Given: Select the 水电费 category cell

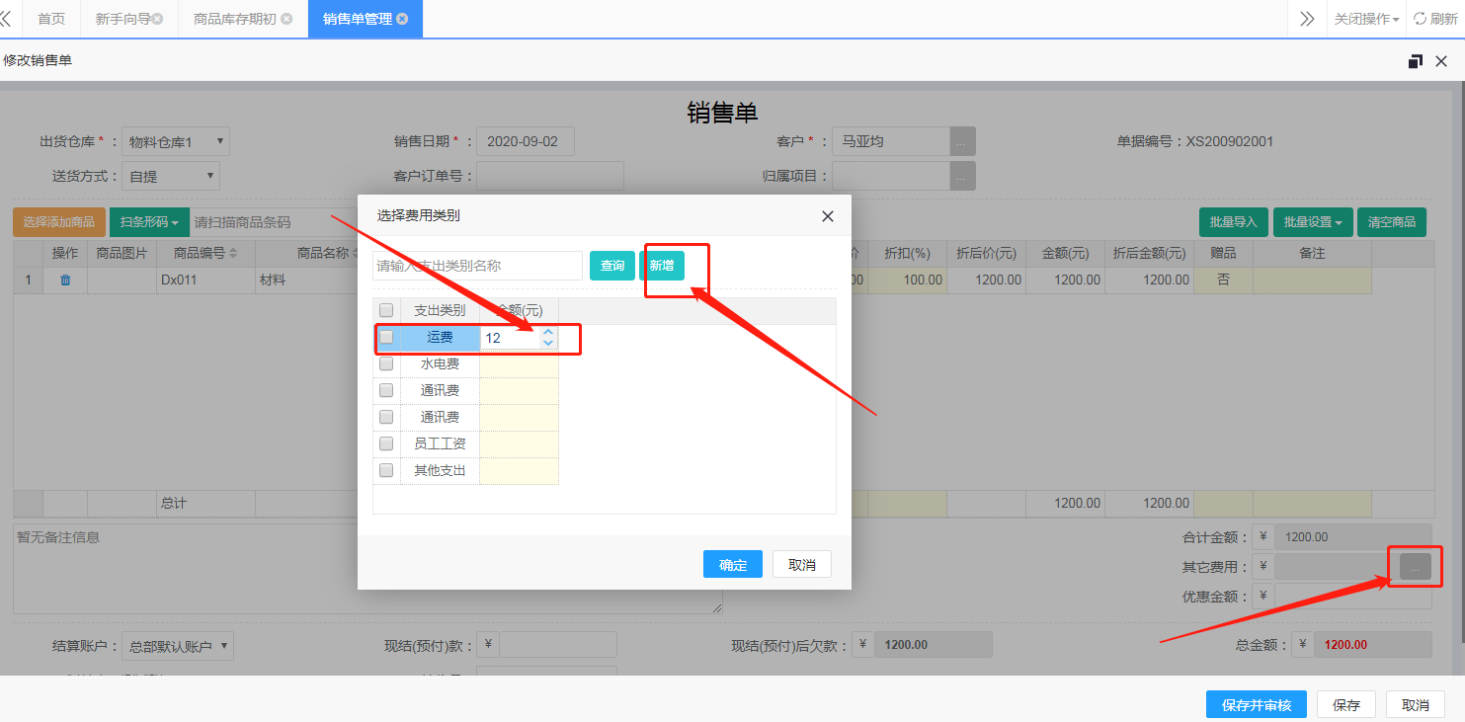Looking at the screenshot, I should click(x=440, y=363).
